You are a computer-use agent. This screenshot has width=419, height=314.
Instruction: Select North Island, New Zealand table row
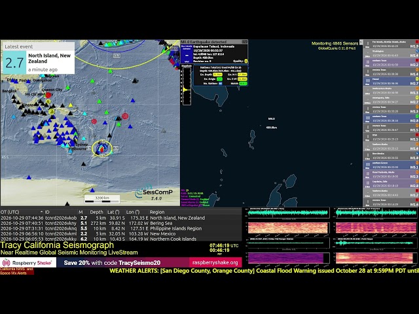click(120, 218)
